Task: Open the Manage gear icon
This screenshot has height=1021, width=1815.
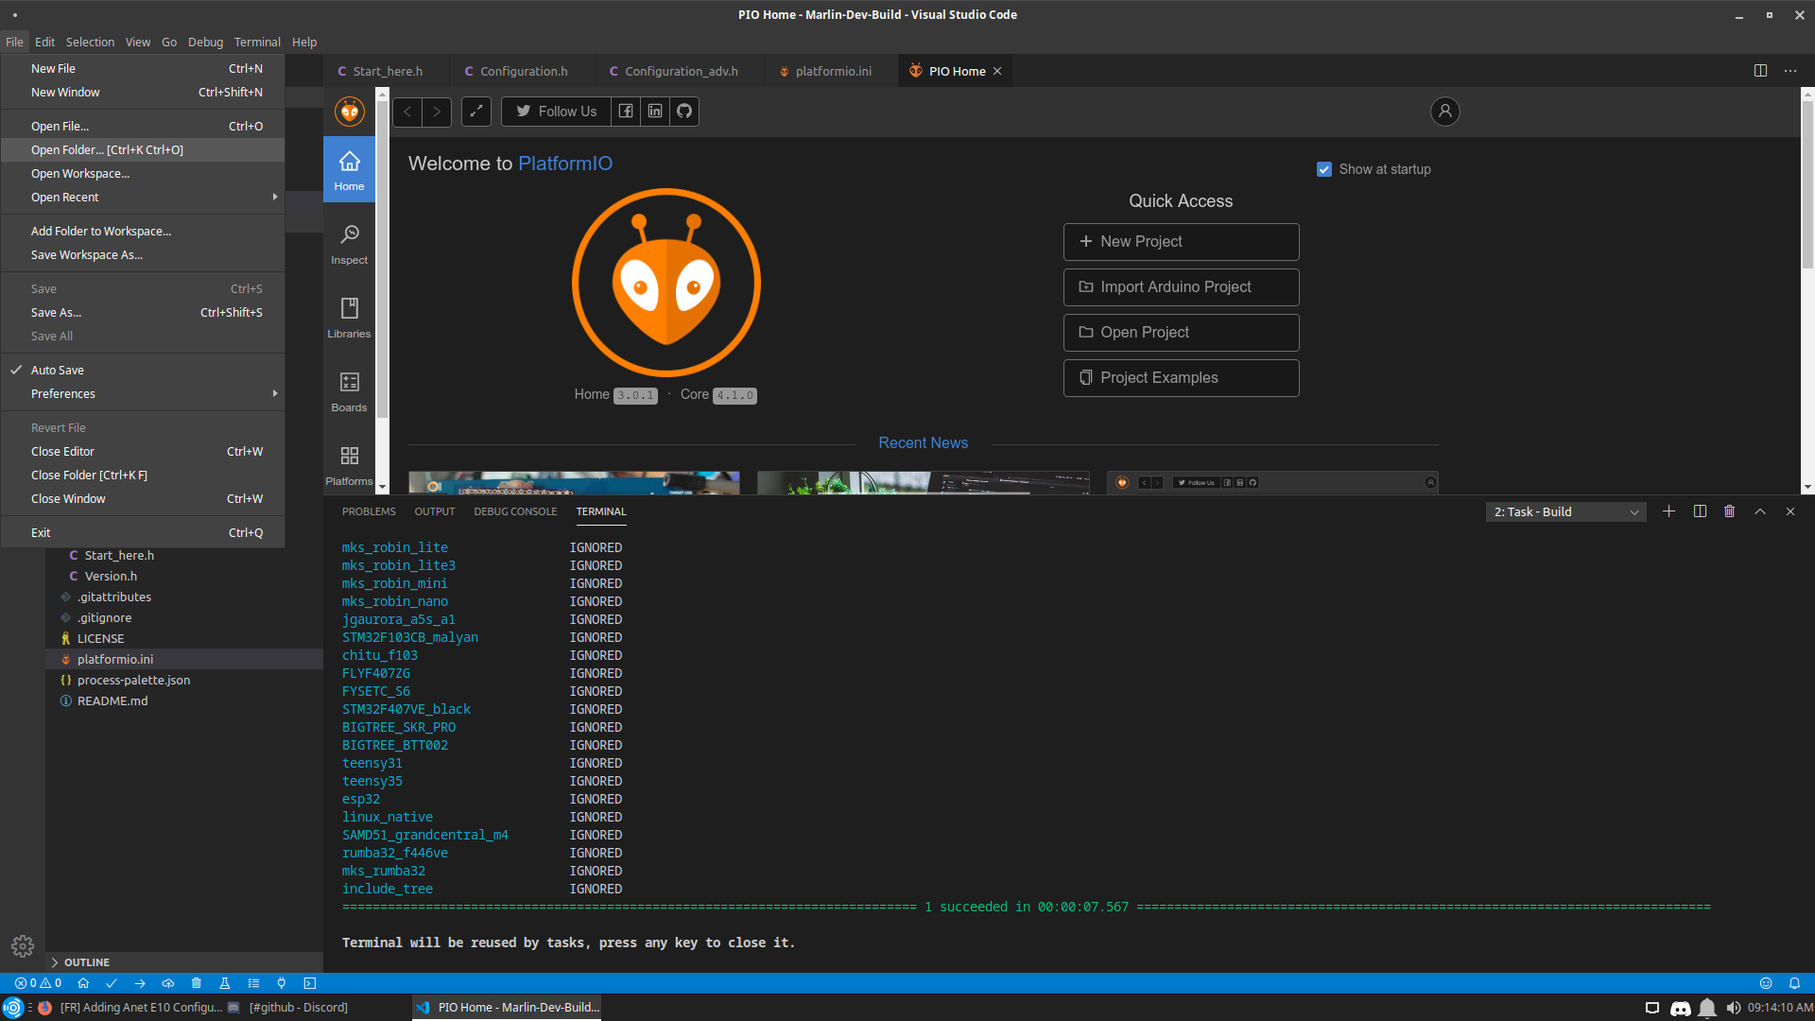Action: (23, 945)
